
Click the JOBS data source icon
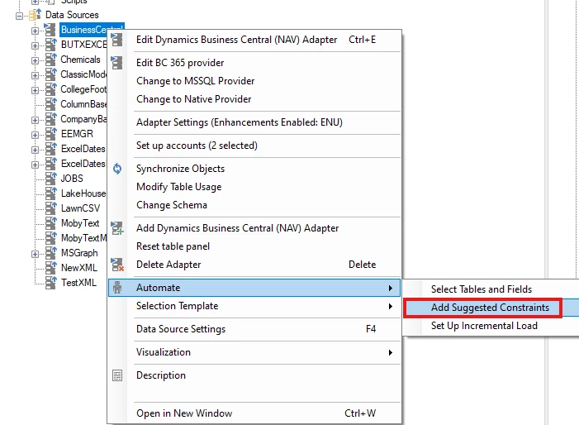point(50,179)
